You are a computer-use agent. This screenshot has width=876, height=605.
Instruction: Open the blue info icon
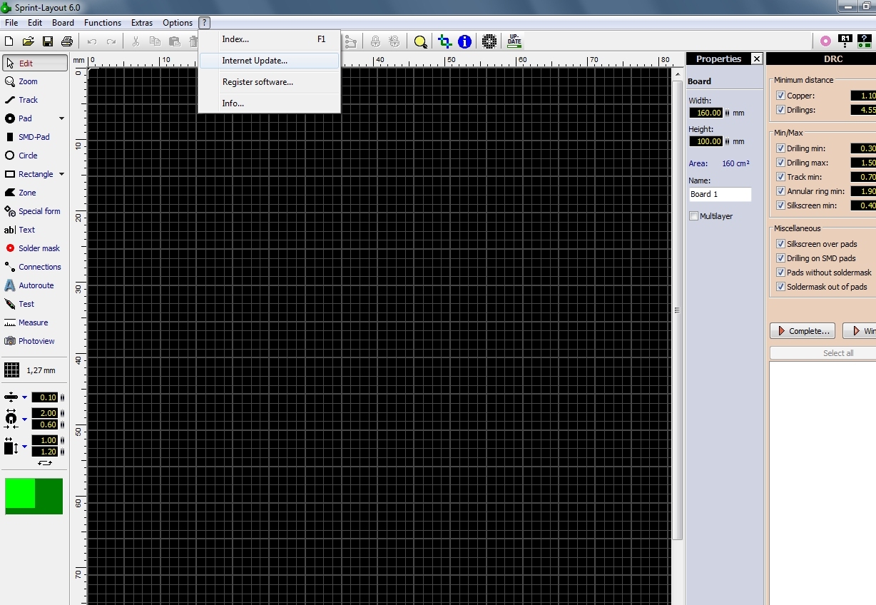coord(465,41)
